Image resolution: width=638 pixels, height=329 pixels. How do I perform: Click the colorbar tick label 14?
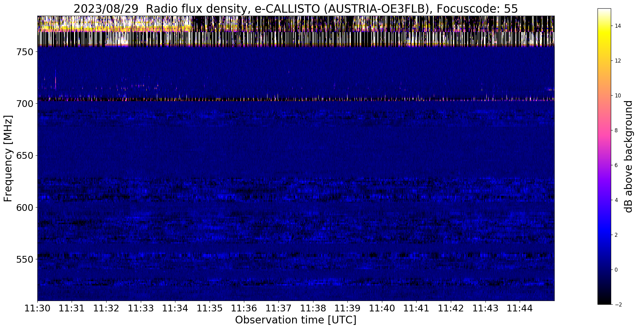click(618, 26)
